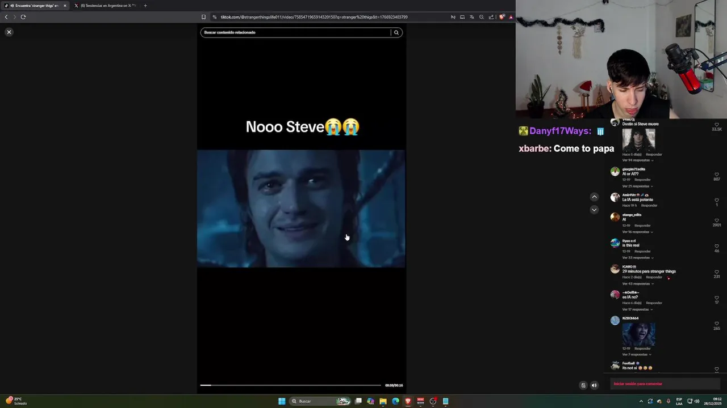Open stange_edits profile avatar
This screenshot has width=727, height=408.
615,217
